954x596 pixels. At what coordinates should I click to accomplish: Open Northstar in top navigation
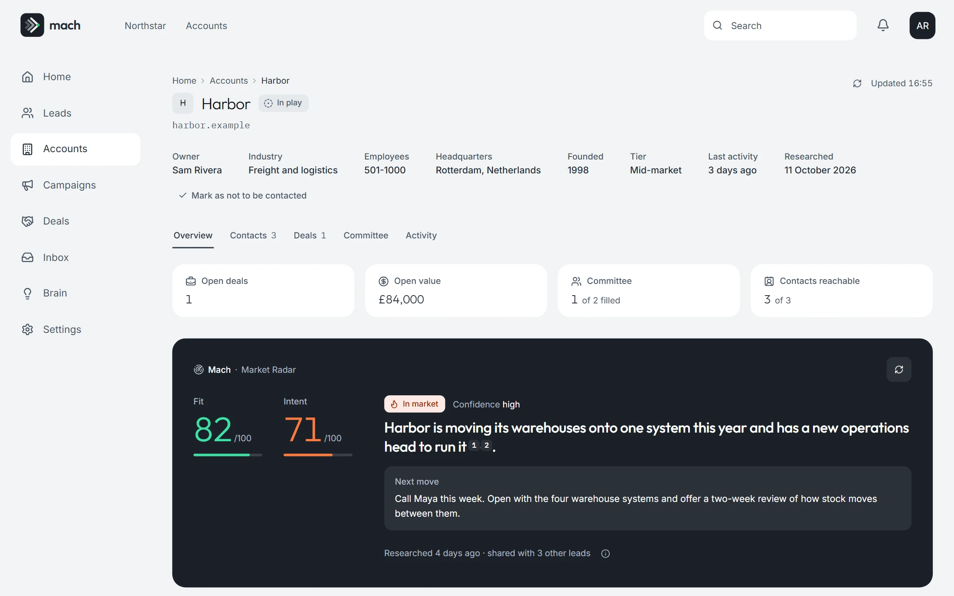(145, 26)
